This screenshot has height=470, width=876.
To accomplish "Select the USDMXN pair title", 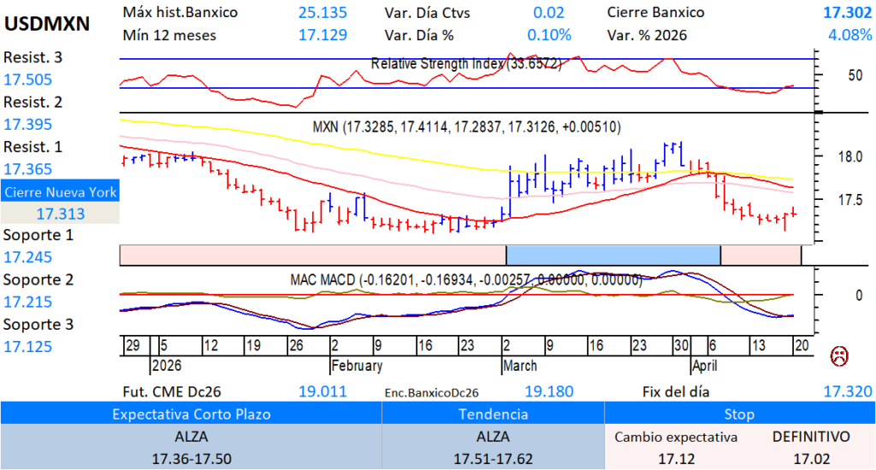I will point(47,24).
